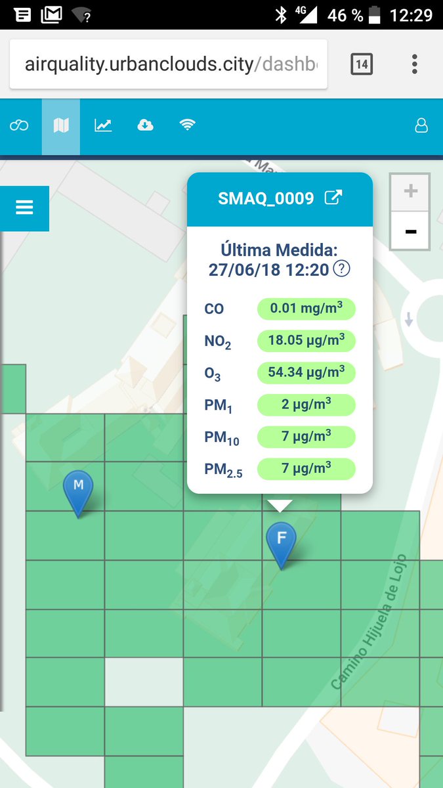Open the line chart view

pyautogui.click(x=103, y=125)
